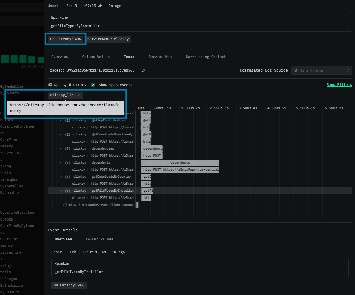Viewport: 355px width, 295px height.
Task: Click the Show Filters link
Action: [339, 85]
